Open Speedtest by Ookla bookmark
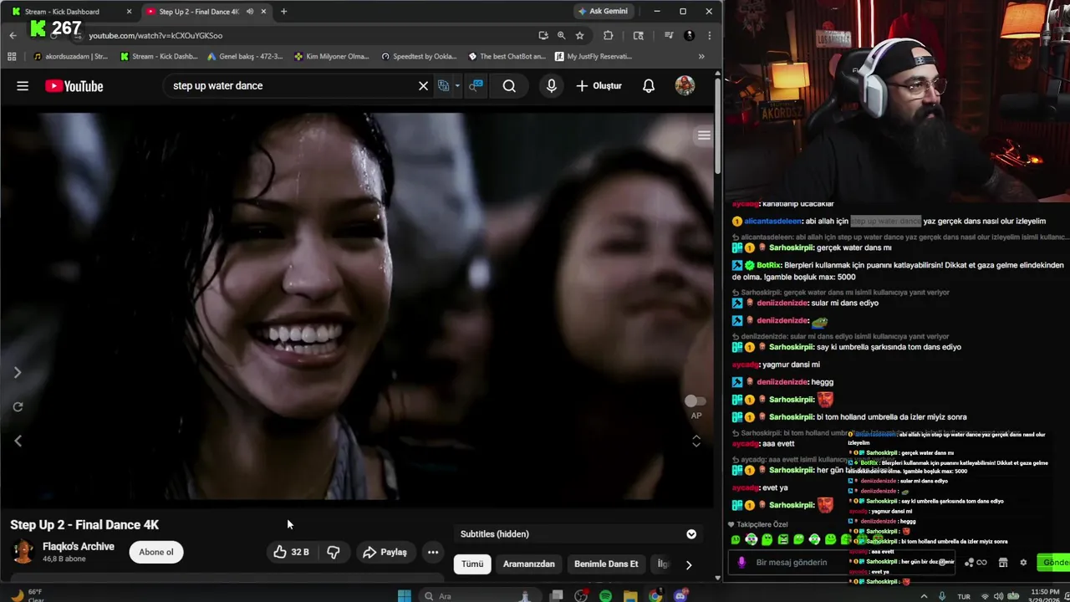The height and width of the screenshot is (602, 1070). 420,57
